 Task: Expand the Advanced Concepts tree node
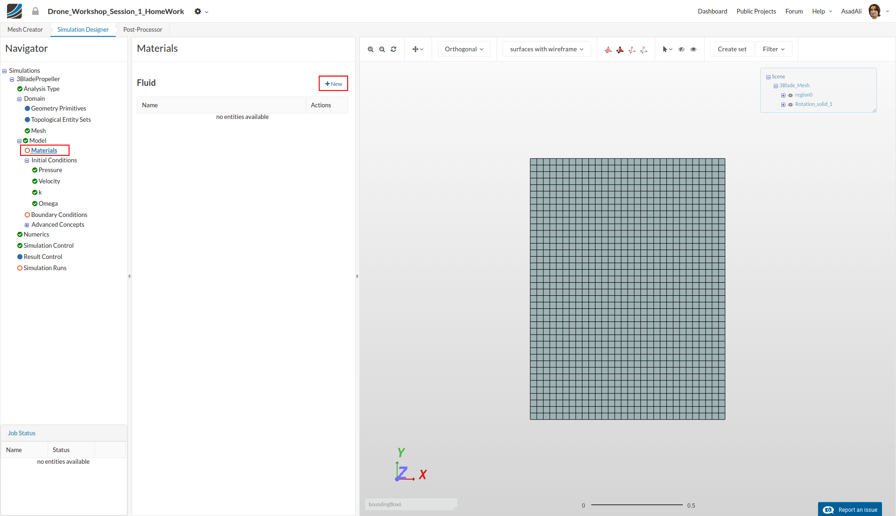point(27,225)
